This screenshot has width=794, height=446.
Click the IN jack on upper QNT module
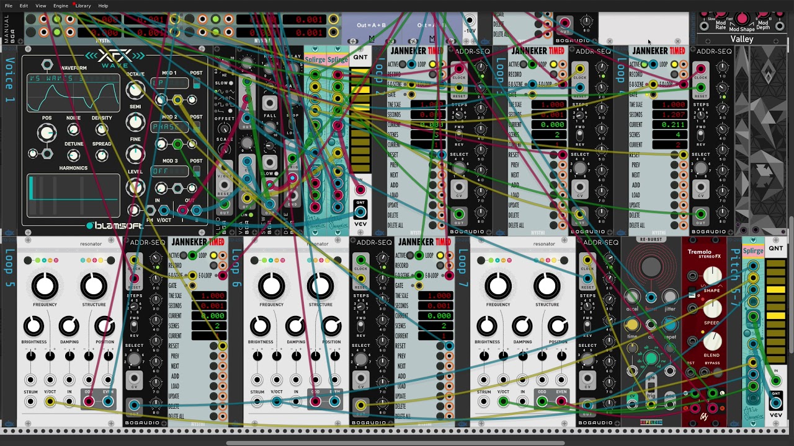(x=360, y=189)
